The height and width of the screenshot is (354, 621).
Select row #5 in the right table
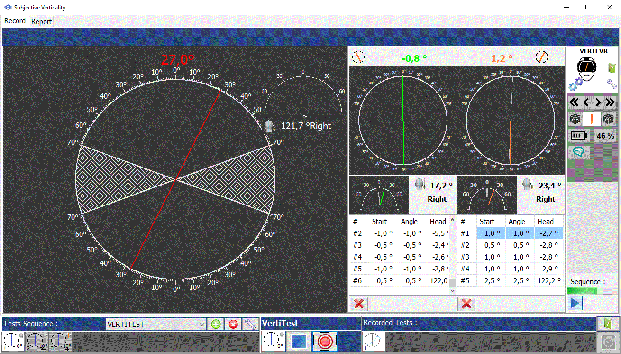coord(511,281)
